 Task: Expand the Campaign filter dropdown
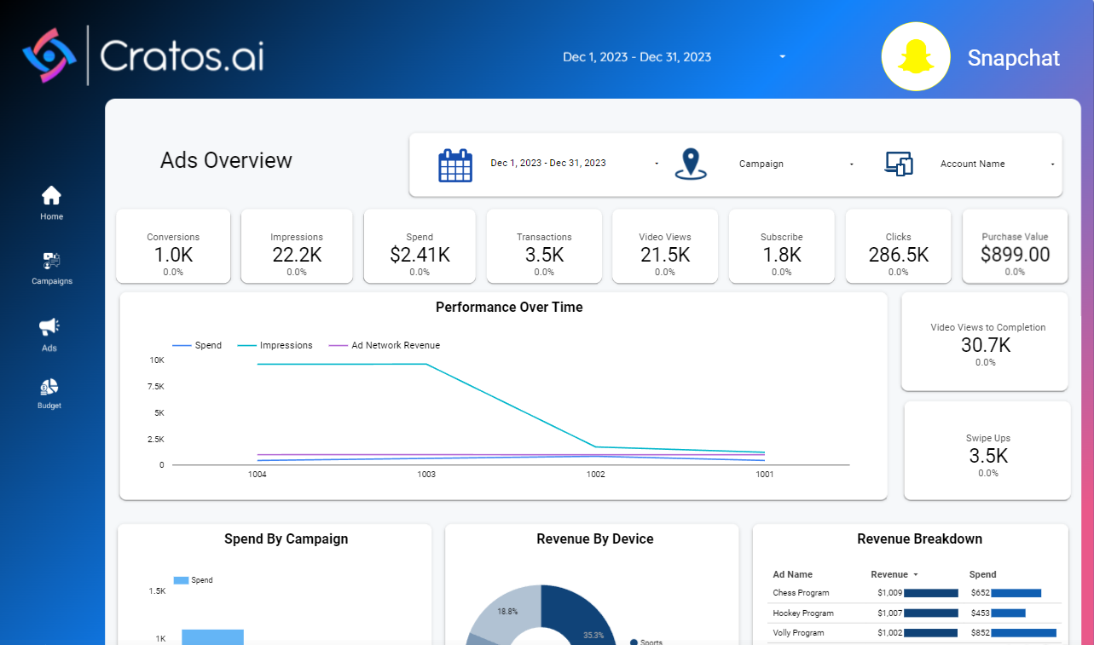pos(852,164)
